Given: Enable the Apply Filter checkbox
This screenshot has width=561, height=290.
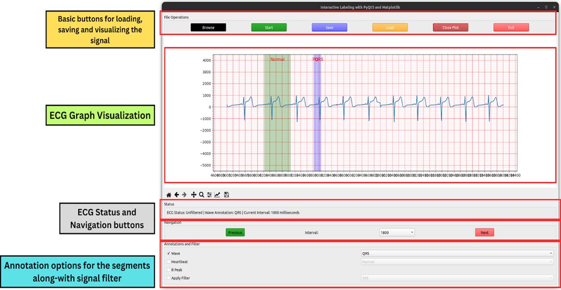Looking at the screenshot, I should pos(169,278).
